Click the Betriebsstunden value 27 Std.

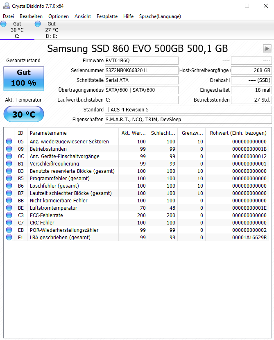click(x=251, y=100)
